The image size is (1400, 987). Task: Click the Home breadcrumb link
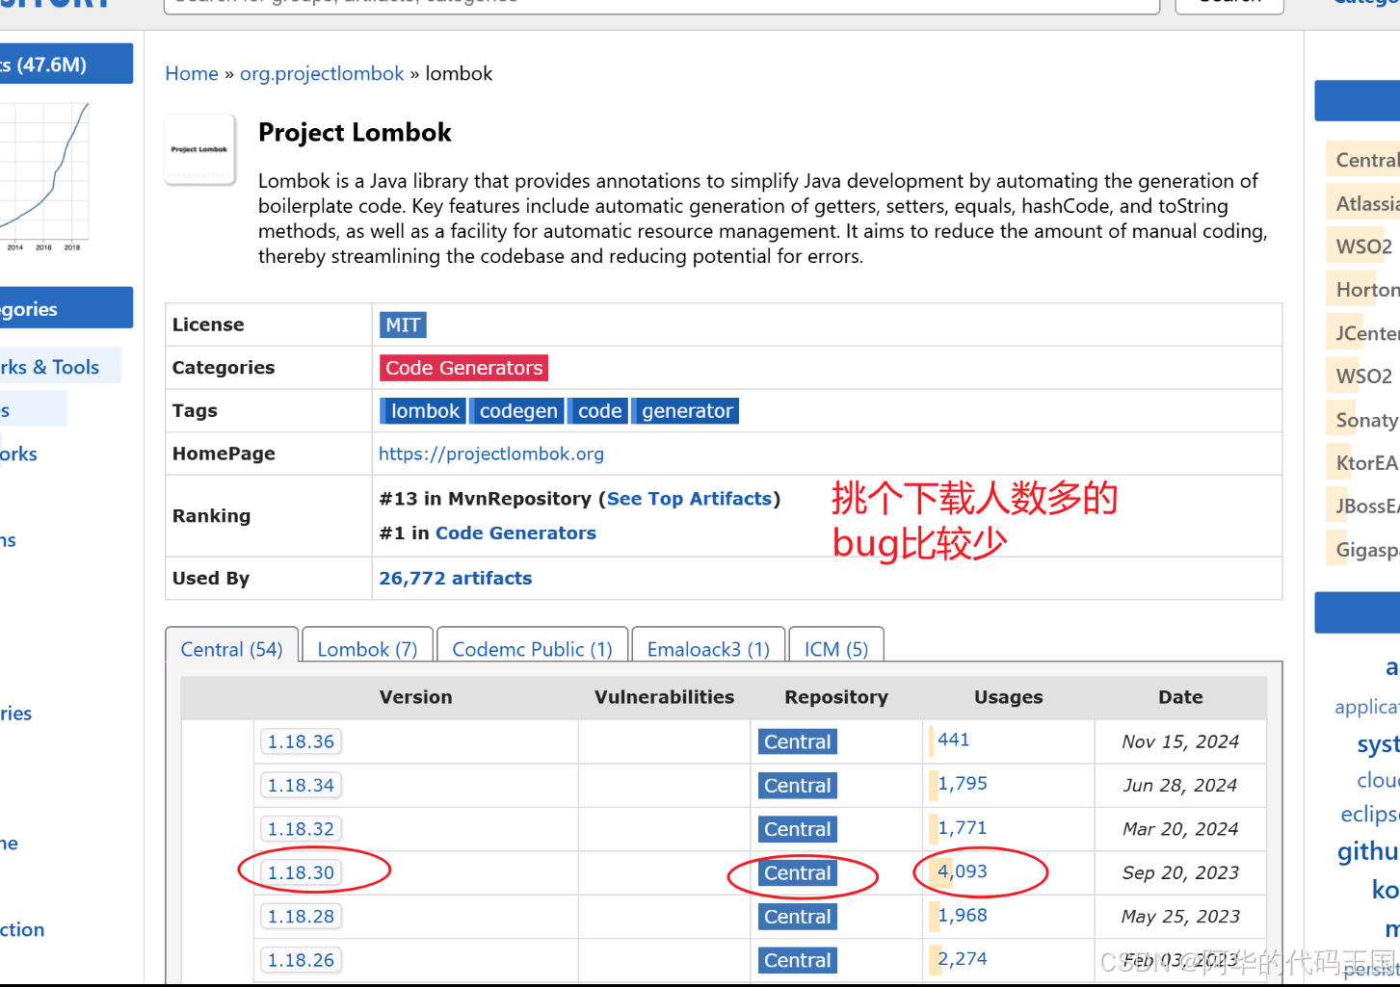[191, 73]
